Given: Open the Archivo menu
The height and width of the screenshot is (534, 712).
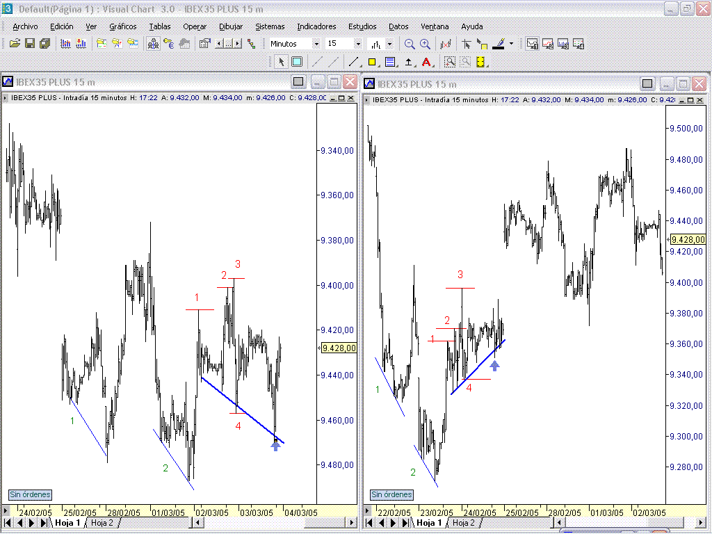Looking at the screenshot, I should click(x=26, y=26).
